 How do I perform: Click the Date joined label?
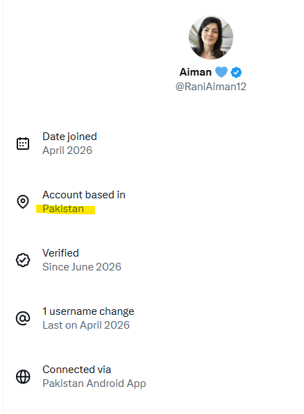70,137
